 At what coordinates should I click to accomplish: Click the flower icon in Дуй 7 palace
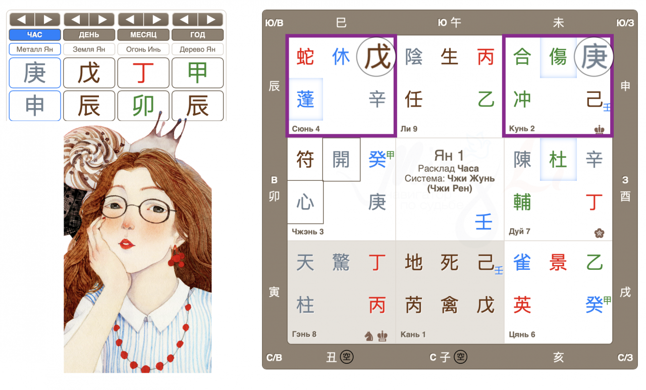click(x=599, y=233)
